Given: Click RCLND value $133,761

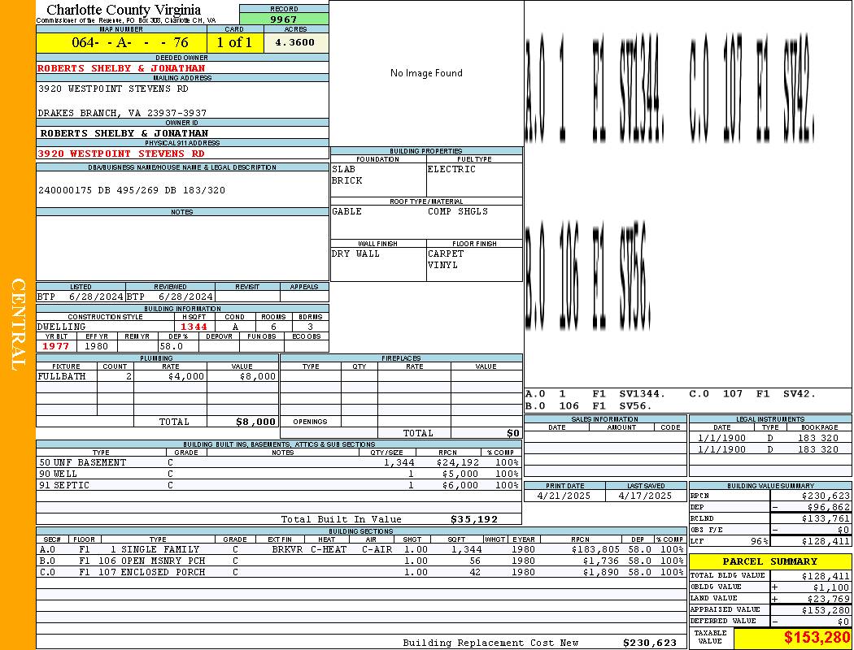Looking at the screenshot, I should coord(826,519).
